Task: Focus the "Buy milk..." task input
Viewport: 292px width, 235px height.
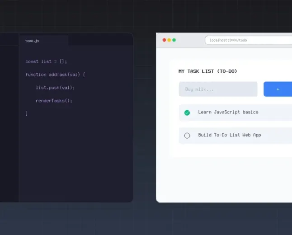Action: click(x=218, y=89)
